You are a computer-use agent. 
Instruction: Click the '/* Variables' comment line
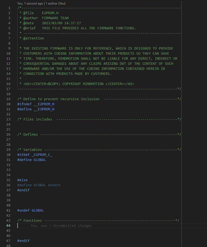click(99, 150)
